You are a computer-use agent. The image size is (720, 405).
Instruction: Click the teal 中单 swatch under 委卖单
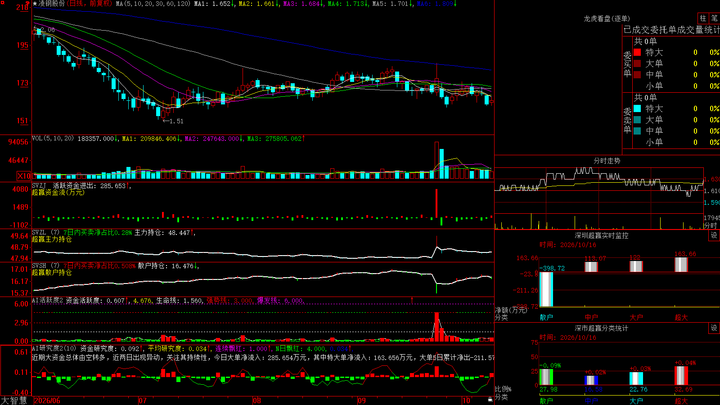(x=637, y=131)
